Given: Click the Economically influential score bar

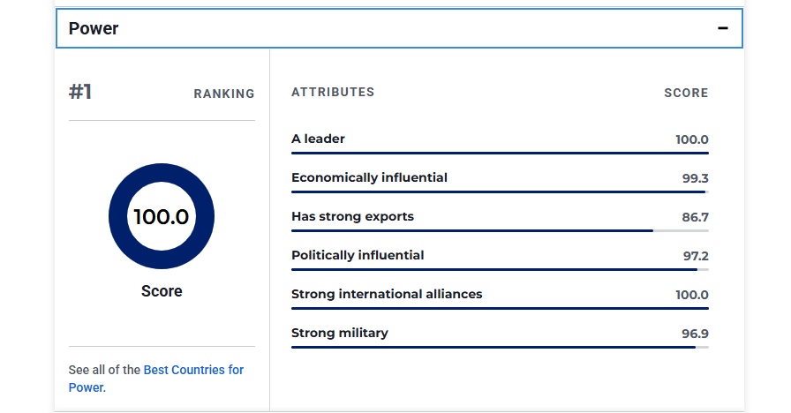Looking at the screenshot, I should pos(499,192).
